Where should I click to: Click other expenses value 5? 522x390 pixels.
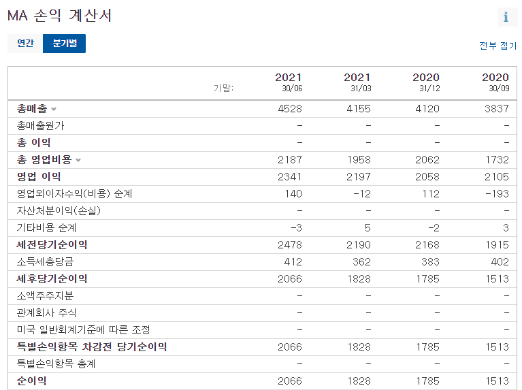(x=368, y=227)
